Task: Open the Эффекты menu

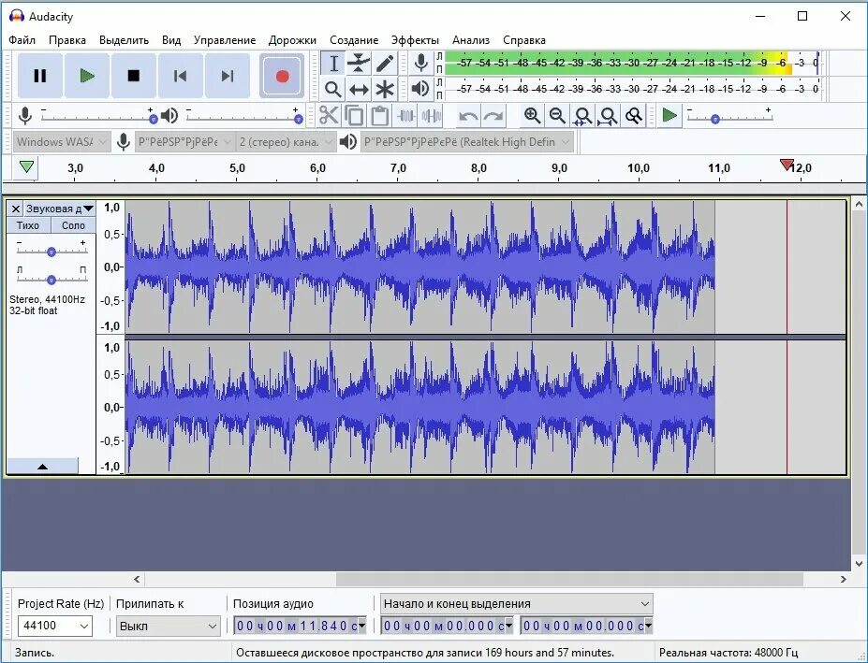Action: tap(415, 40)
